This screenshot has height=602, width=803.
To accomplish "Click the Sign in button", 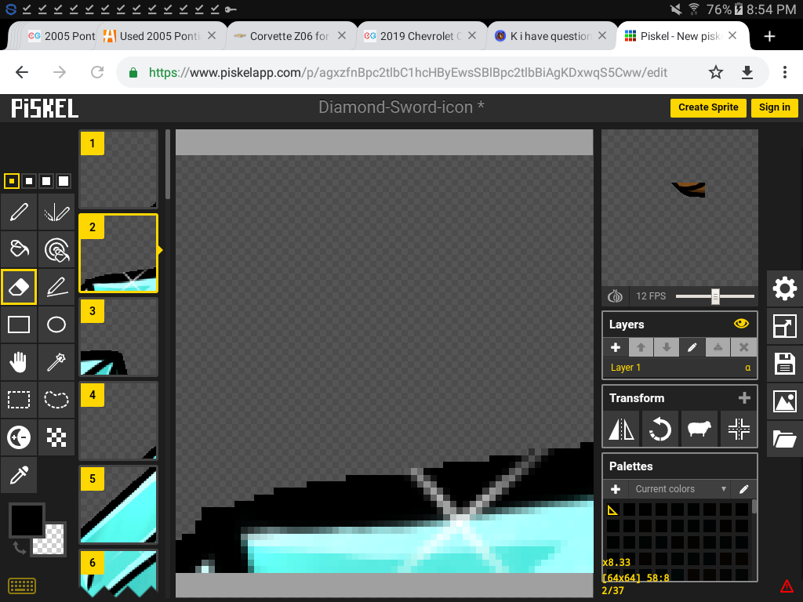I will click(774, 107).
